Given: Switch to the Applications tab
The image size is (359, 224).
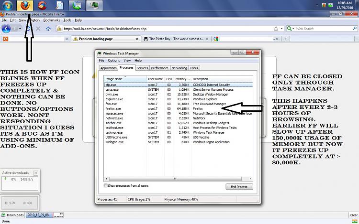Looking at the screenshot, I should click(108, 68).
